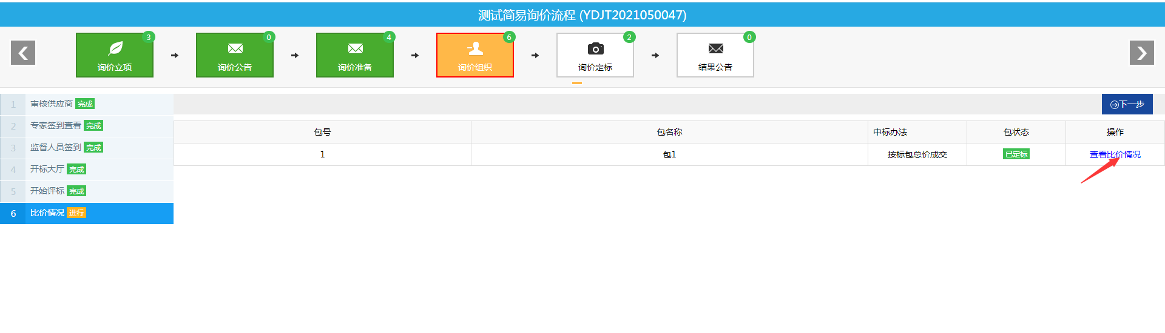1165x333 pixels.
Task: Click the 中标办法 column header
Action: [917, 132]
